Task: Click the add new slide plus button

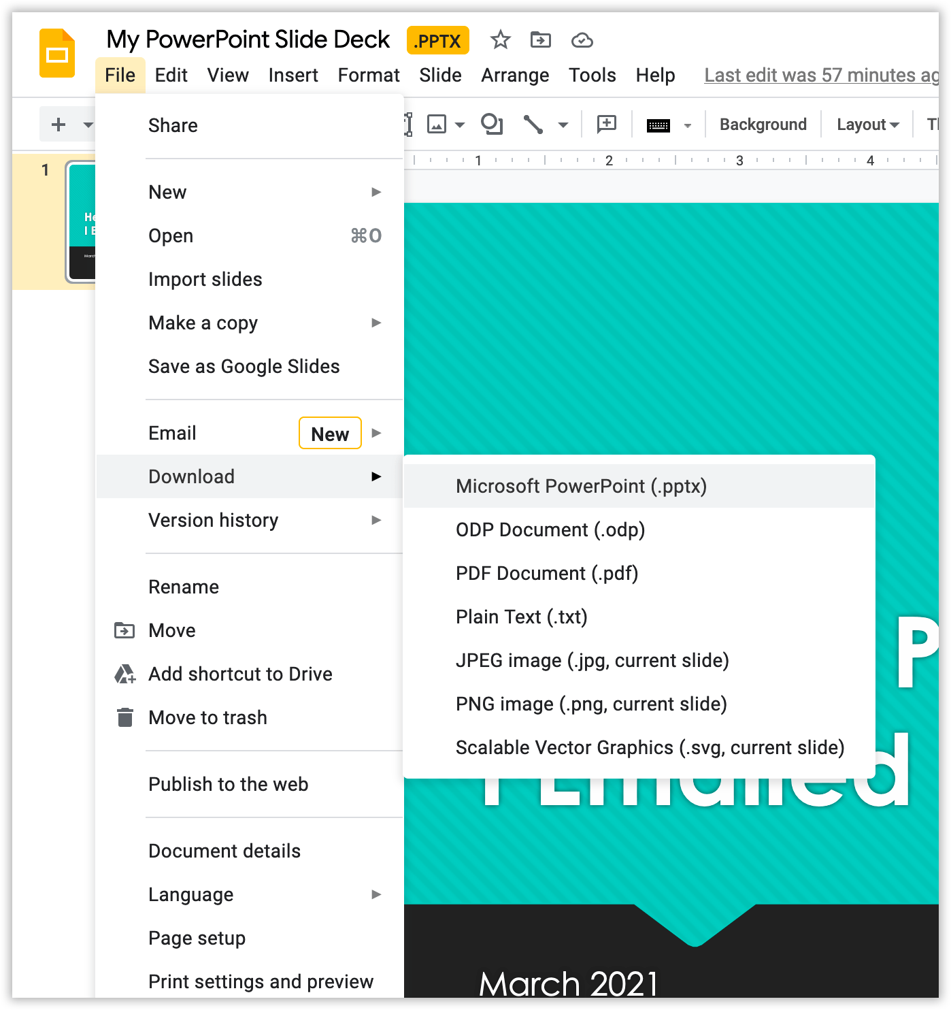Action: (x=59, y=125)
